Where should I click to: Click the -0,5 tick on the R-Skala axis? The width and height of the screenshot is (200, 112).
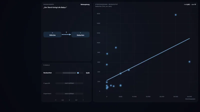click(62, 100)
